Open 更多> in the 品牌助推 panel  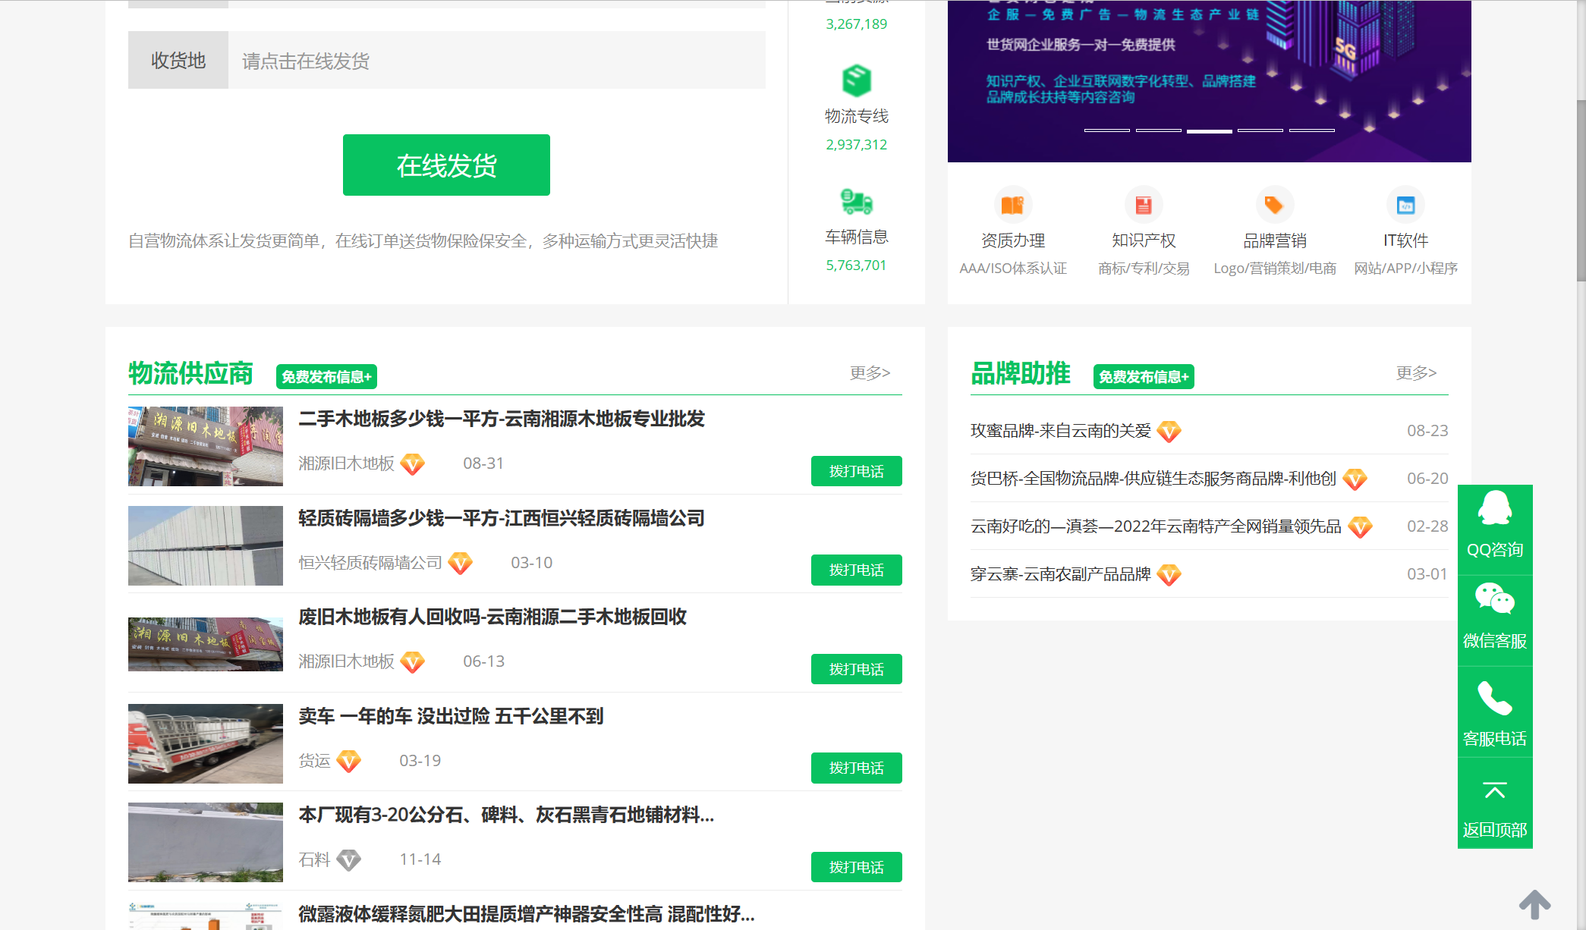click(x=1416, y=372)
